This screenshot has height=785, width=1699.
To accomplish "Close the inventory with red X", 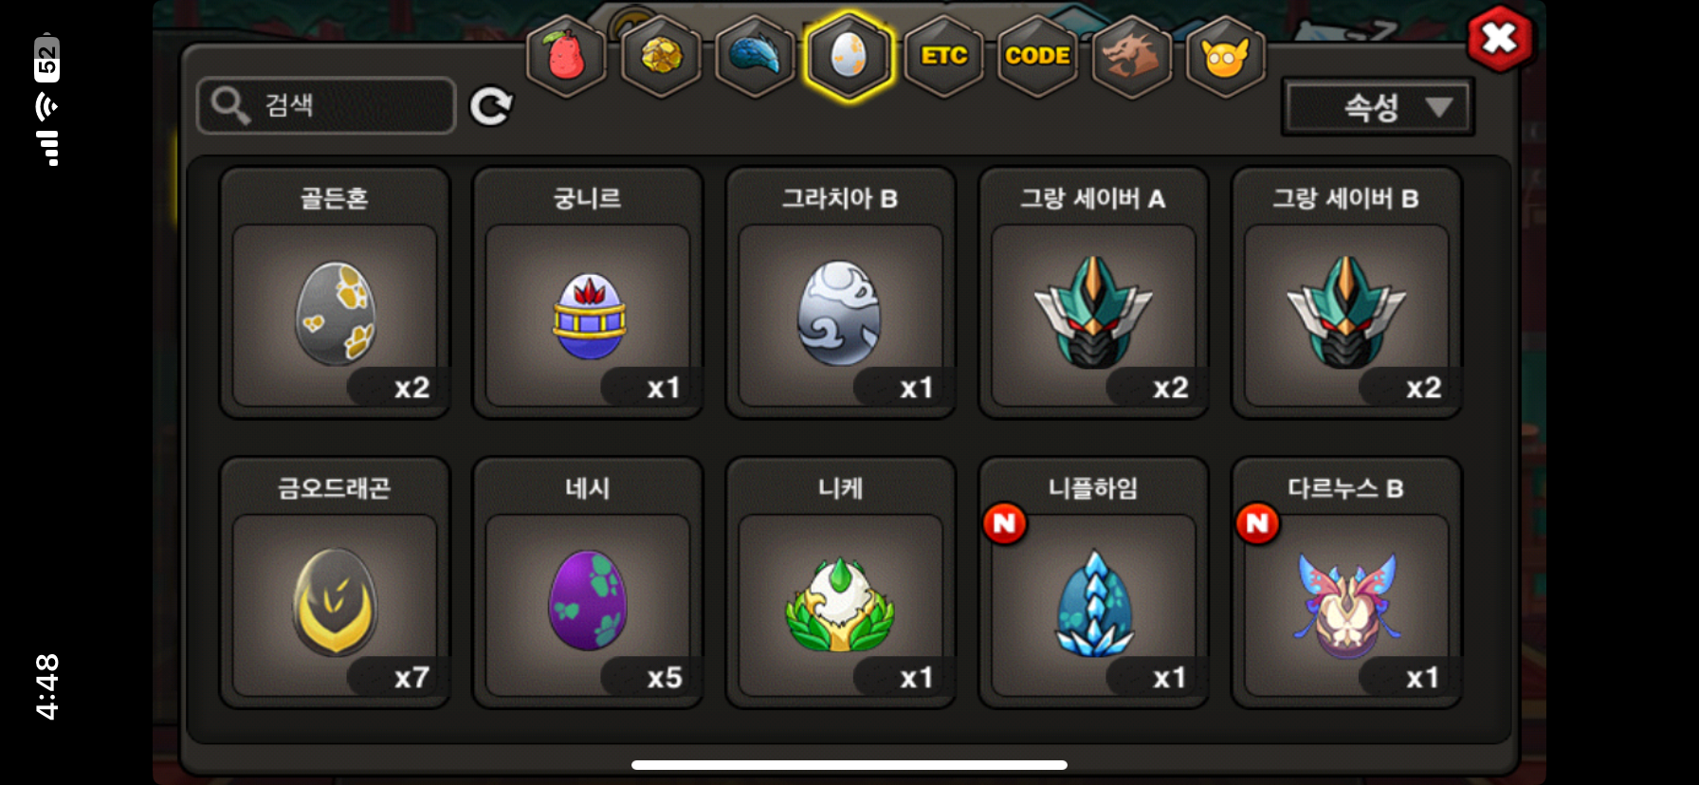I will [1499, 39].
